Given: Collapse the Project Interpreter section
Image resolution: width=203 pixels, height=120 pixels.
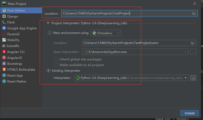Looking at the screenshot, I should [x=48, y=23].
